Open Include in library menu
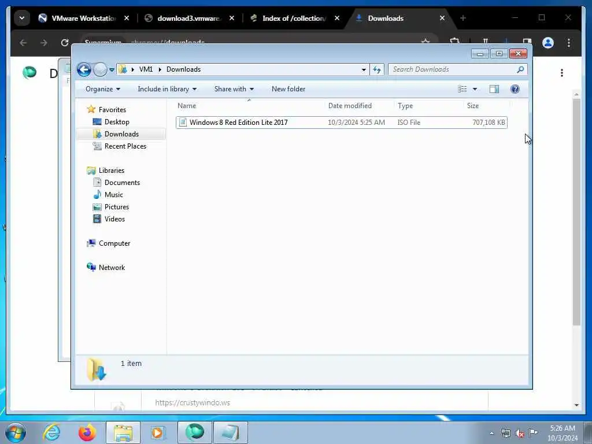Screen dimensions: 592x444 pos(167,89)
